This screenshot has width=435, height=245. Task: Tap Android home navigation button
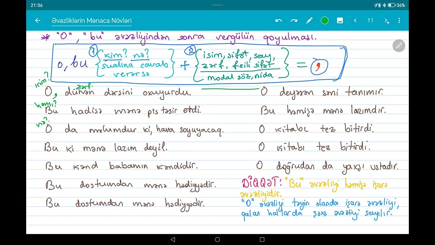(217, 240)
